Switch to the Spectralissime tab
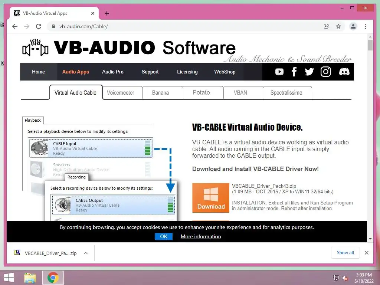This screenshot has width=380, height=285. [288, 92]
